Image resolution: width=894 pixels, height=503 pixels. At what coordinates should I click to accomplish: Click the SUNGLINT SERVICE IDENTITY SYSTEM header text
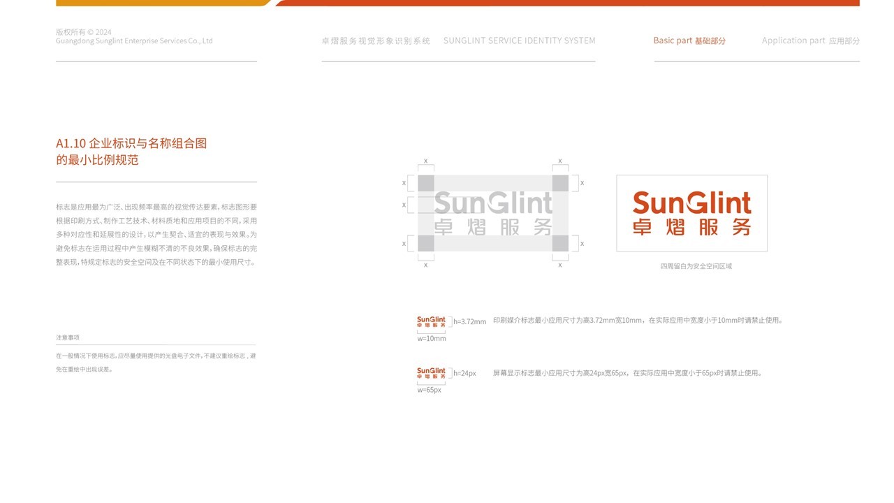520,40
